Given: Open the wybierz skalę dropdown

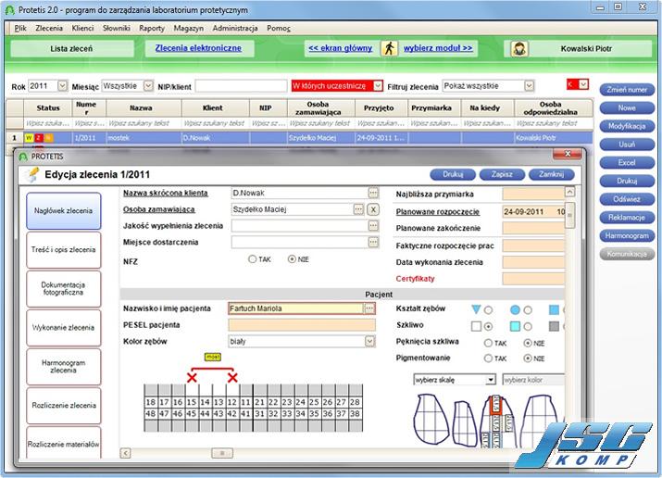Looking at the screenshot, I should pyautogui.click(x=490, y=380).
